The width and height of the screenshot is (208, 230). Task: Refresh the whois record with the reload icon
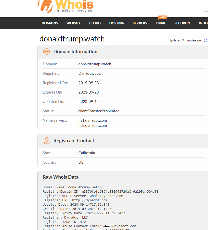click(x=205, y=40)
